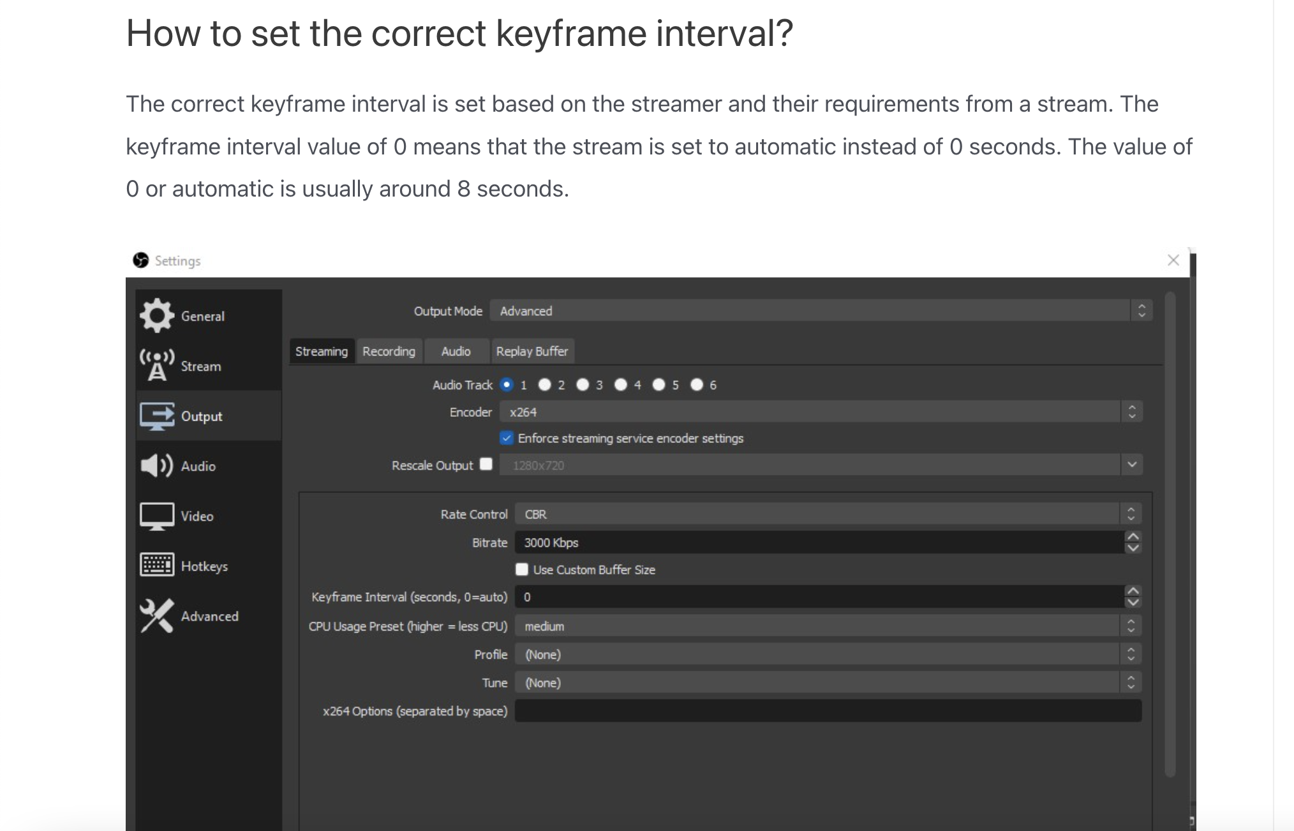Viewport: 1294px width, 831px height.
Task: Open General settings gear icon
Action: 157,316
